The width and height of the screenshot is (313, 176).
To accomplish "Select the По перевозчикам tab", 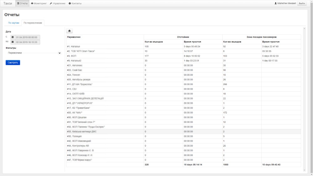I will coord(33,23).
